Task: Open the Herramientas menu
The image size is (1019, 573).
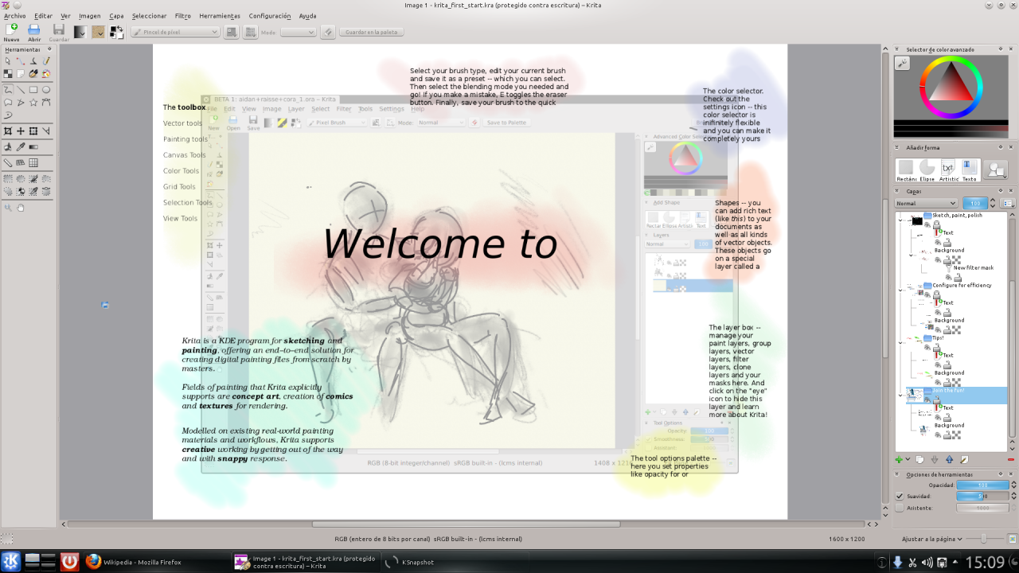Action: 220,16
